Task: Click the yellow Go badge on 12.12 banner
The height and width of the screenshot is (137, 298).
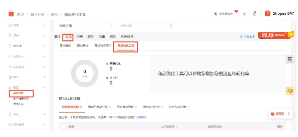Action: 291,34
